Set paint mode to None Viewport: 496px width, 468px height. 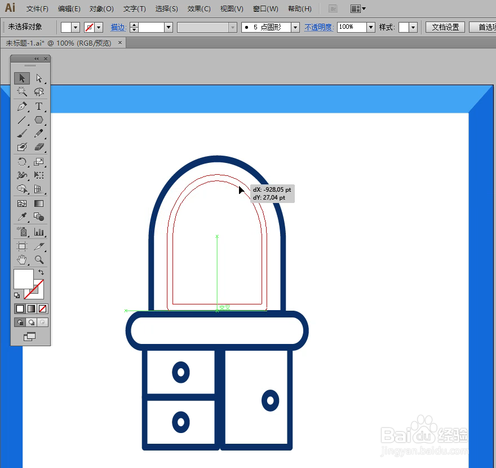click(x=43, y=308)
